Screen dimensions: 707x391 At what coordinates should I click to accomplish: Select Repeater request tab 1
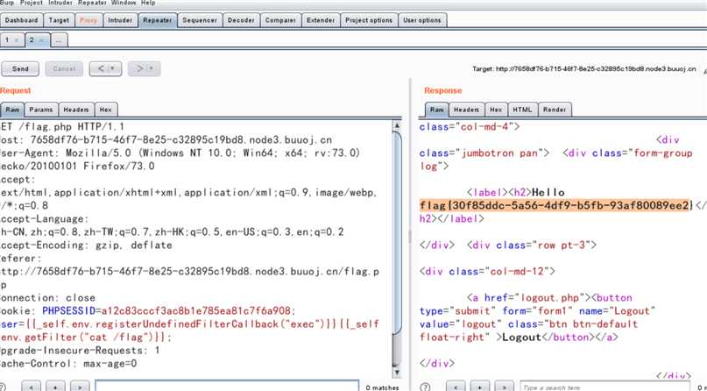(x=7, y=39)
